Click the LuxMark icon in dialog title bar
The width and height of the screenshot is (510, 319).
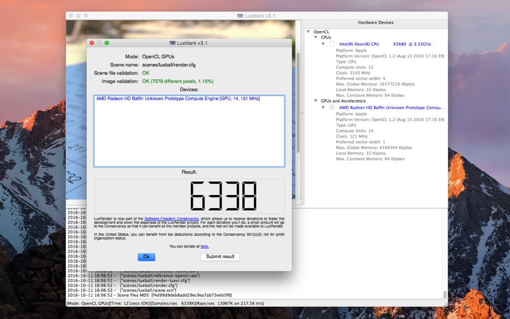[x=172, y=43]
